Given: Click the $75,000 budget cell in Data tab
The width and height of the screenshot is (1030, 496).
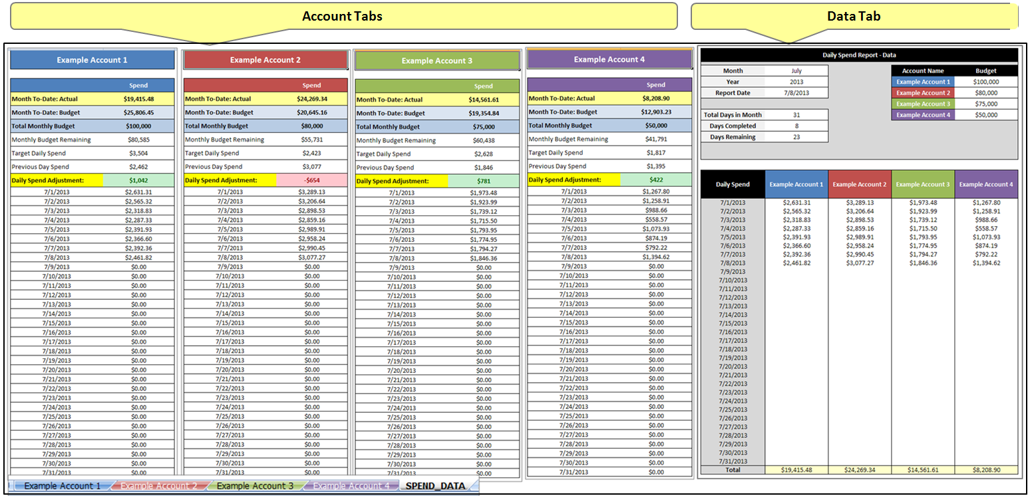Looking at the screenshot, I should (x=986, y=104).
